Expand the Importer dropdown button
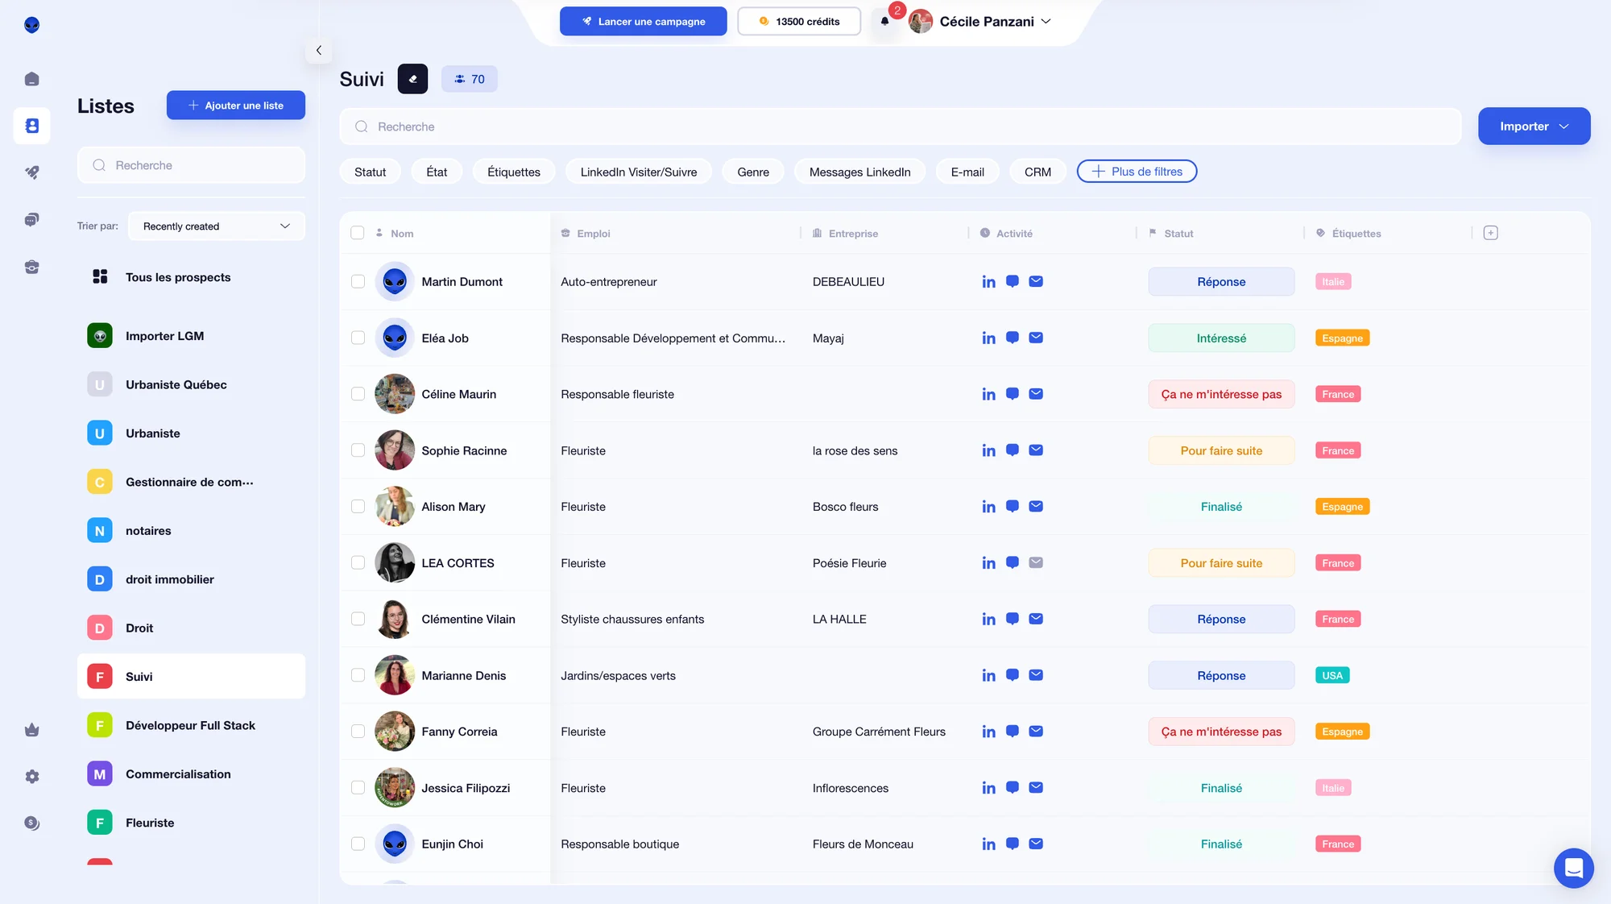Viewport: 1611px width, 904px height. [1534, 126]
